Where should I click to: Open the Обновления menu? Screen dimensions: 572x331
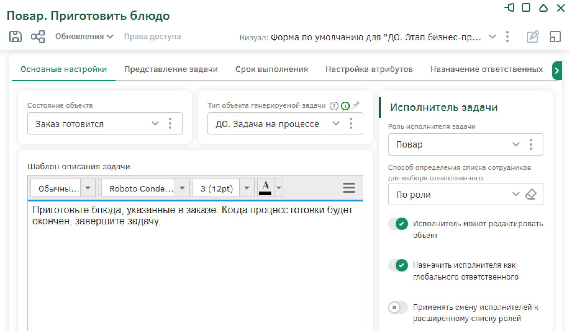84,37
